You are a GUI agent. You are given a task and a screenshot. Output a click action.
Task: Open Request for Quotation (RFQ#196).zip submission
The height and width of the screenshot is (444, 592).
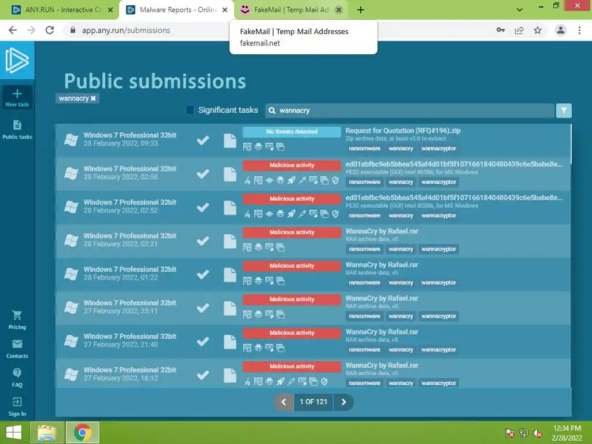point(403,131)
